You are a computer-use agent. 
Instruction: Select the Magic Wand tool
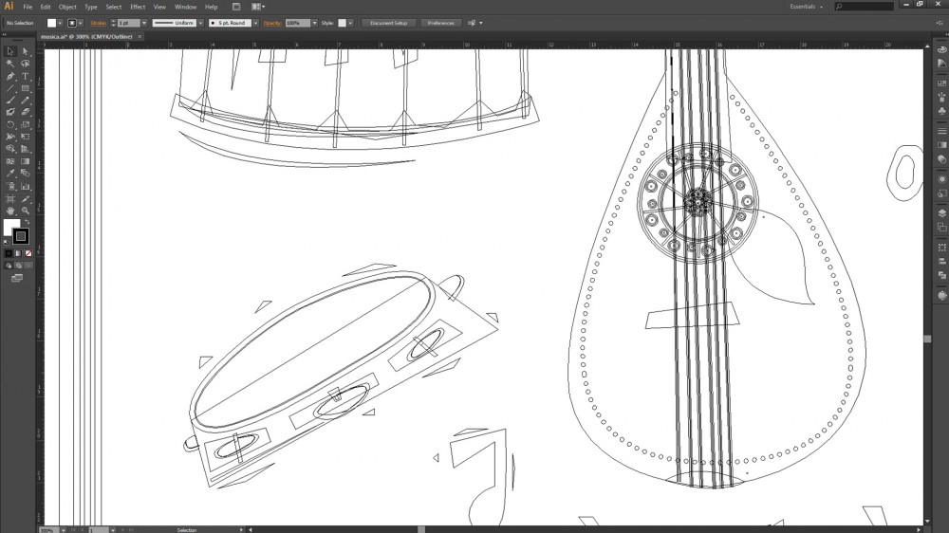(10, 64)
